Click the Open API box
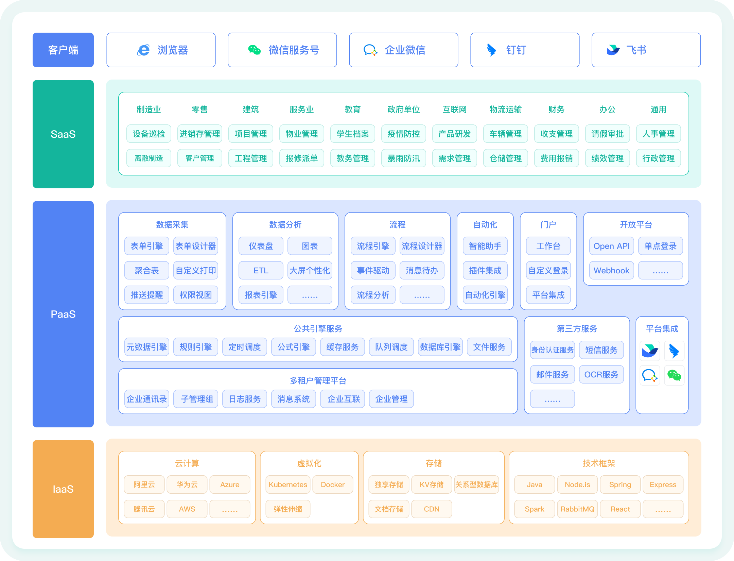The width and height of the screenshot is (734, 561). (612, 246)
